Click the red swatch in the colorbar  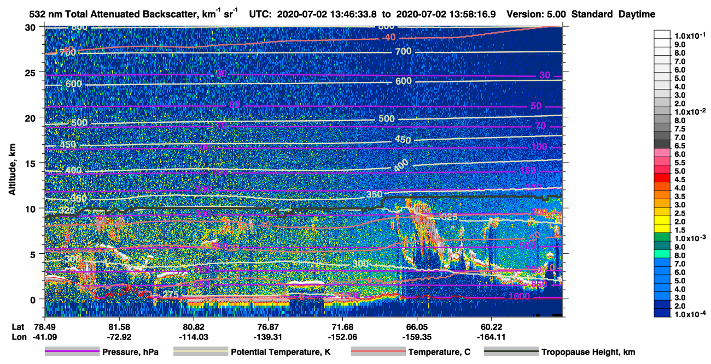pyautogui.click(x=662, y=178)
